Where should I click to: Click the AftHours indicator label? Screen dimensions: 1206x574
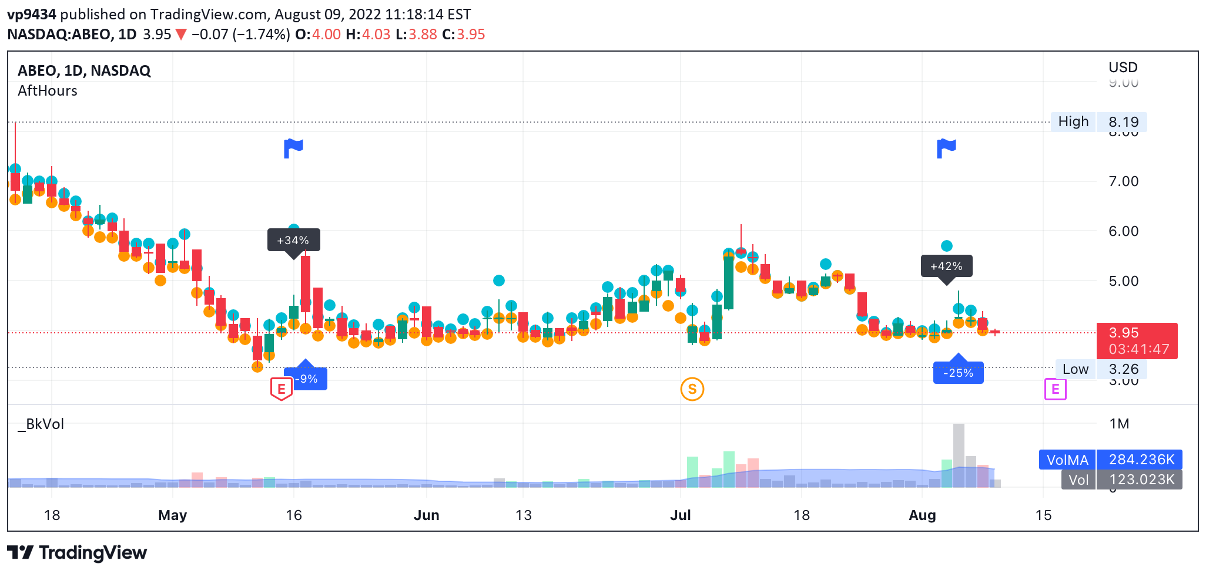tap(48, 90)
